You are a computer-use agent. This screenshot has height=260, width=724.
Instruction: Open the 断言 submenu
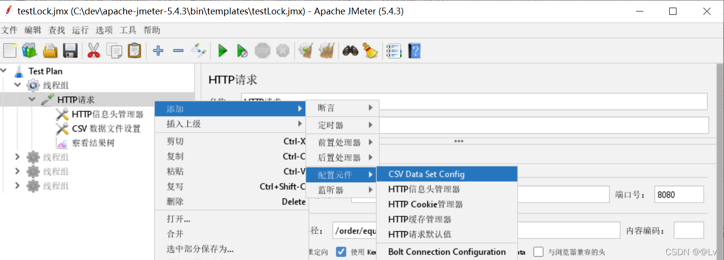coord(343,108)
